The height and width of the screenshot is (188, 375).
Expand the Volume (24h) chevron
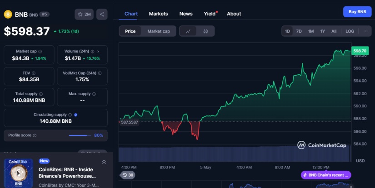(98, 52)
